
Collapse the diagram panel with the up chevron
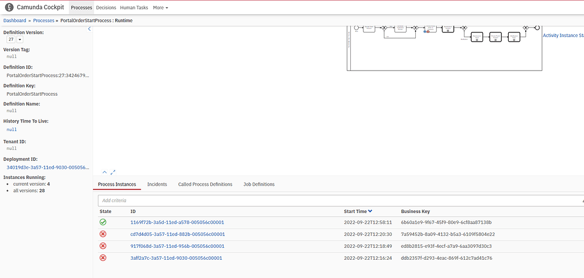[x=104, y=172]
